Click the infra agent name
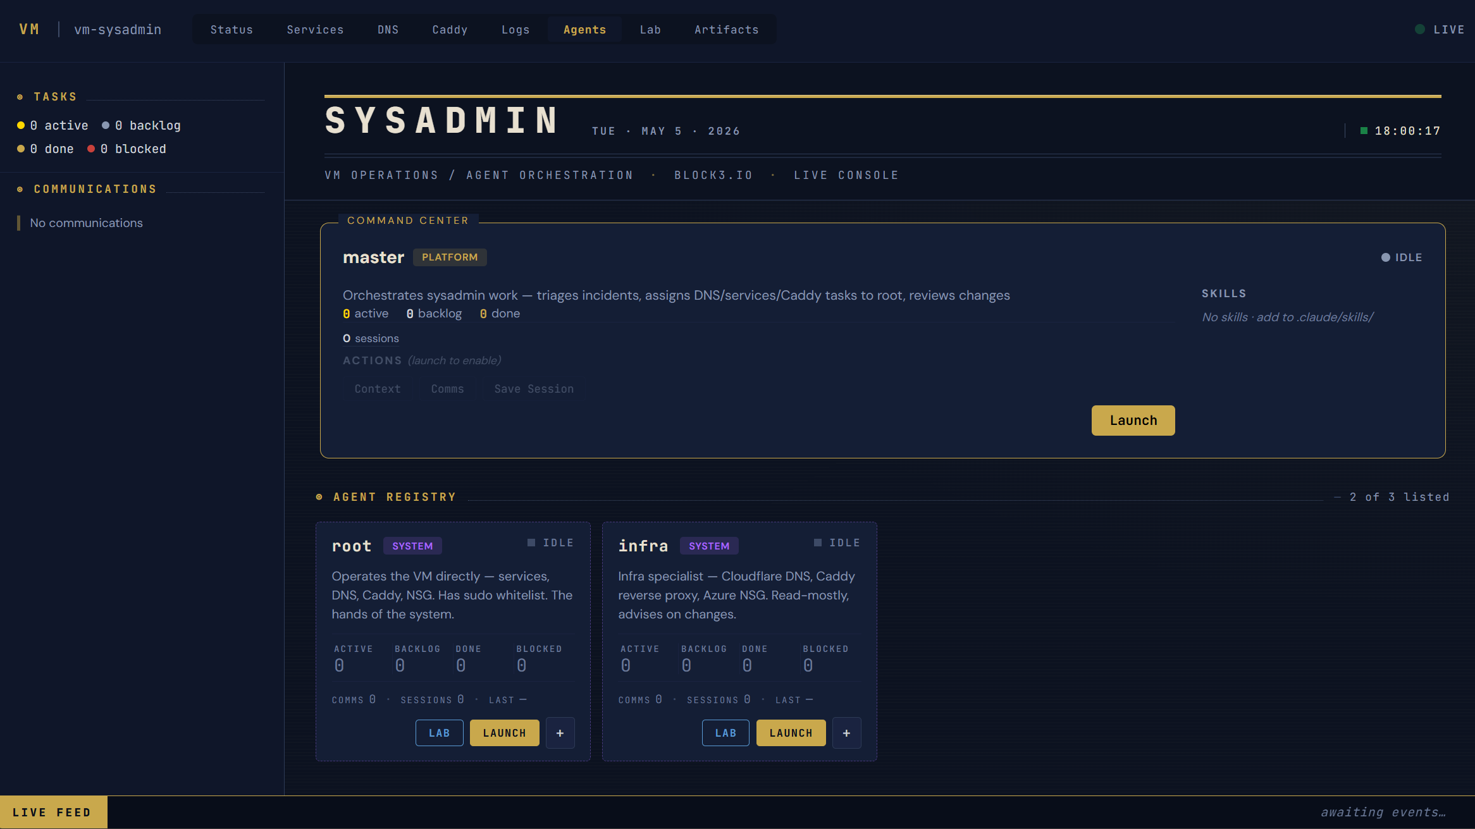Screen dimensions: 1475x829 pos(643,546)
